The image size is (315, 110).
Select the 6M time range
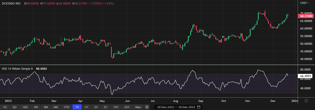[x=56, y=107]
